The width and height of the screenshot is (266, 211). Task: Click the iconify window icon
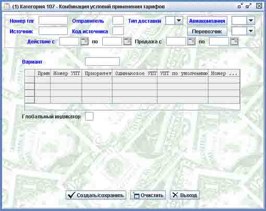pyautogui.click(x=240, y=6)
